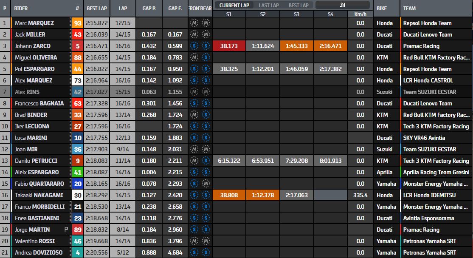Click Joan Mir's lap count 9/14
The image size is (473, 258).
123,149
